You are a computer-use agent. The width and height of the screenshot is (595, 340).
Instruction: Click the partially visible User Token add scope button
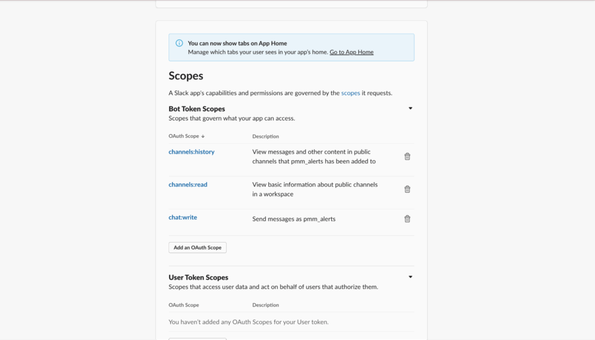pyautogui.click(x=198, y=338)
